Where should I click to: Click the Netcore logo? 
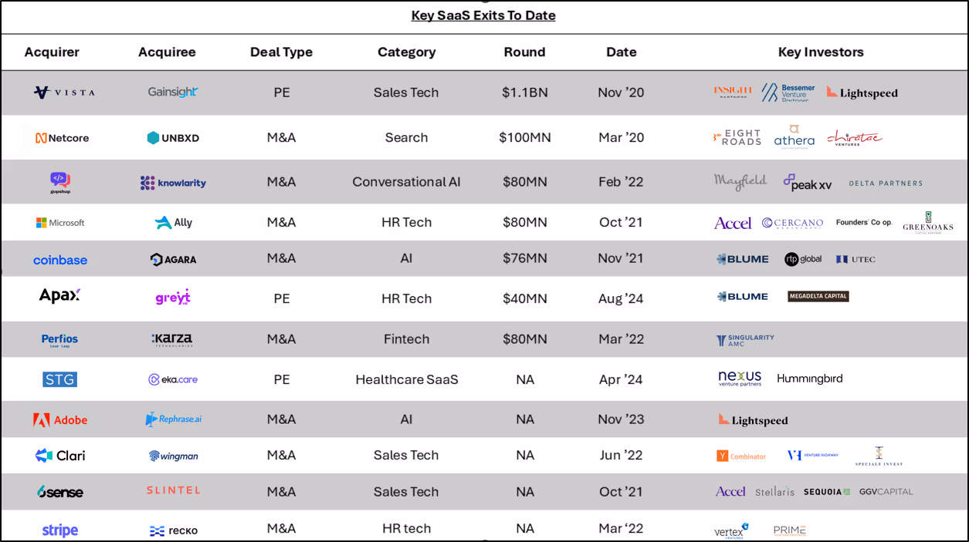63,138
